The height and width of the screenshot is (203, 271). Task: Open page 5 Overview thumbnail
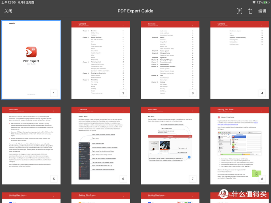31,146
